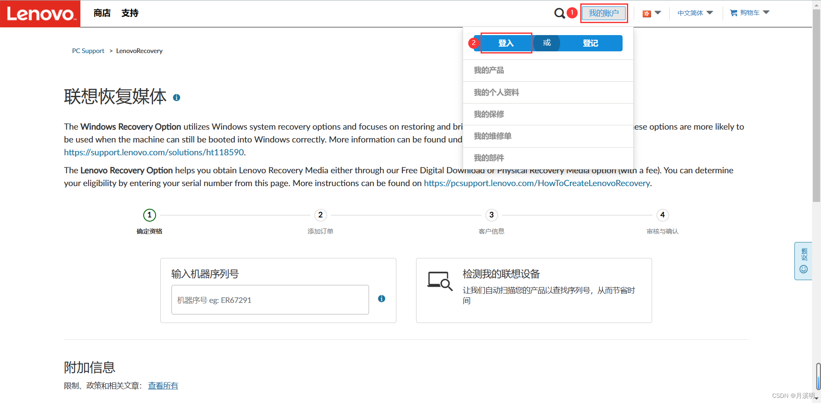Click the info icon beside 联想恢复媒体 title
This screenshot has width=821, height=403.
[177, 98]
